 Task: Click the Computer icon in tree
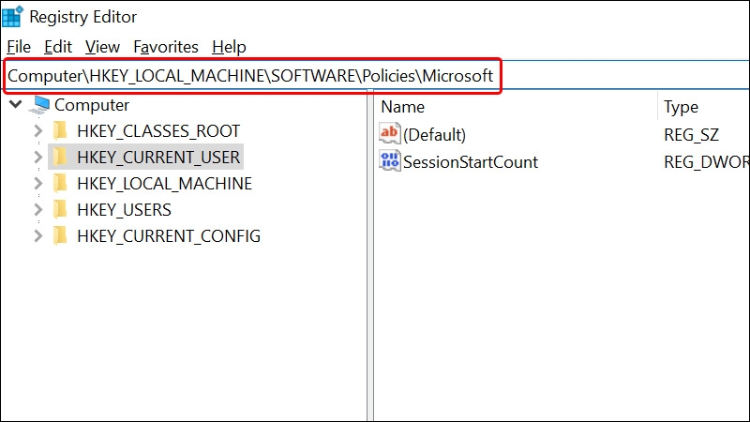pos(40,105)
